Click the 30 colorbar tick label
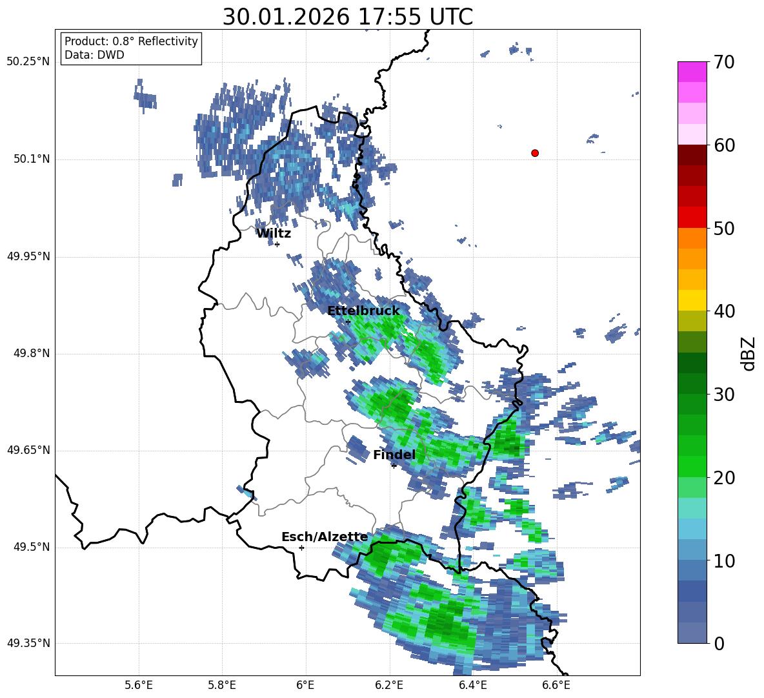The width and height of the screenshot is (764, 698). (725, 395)
